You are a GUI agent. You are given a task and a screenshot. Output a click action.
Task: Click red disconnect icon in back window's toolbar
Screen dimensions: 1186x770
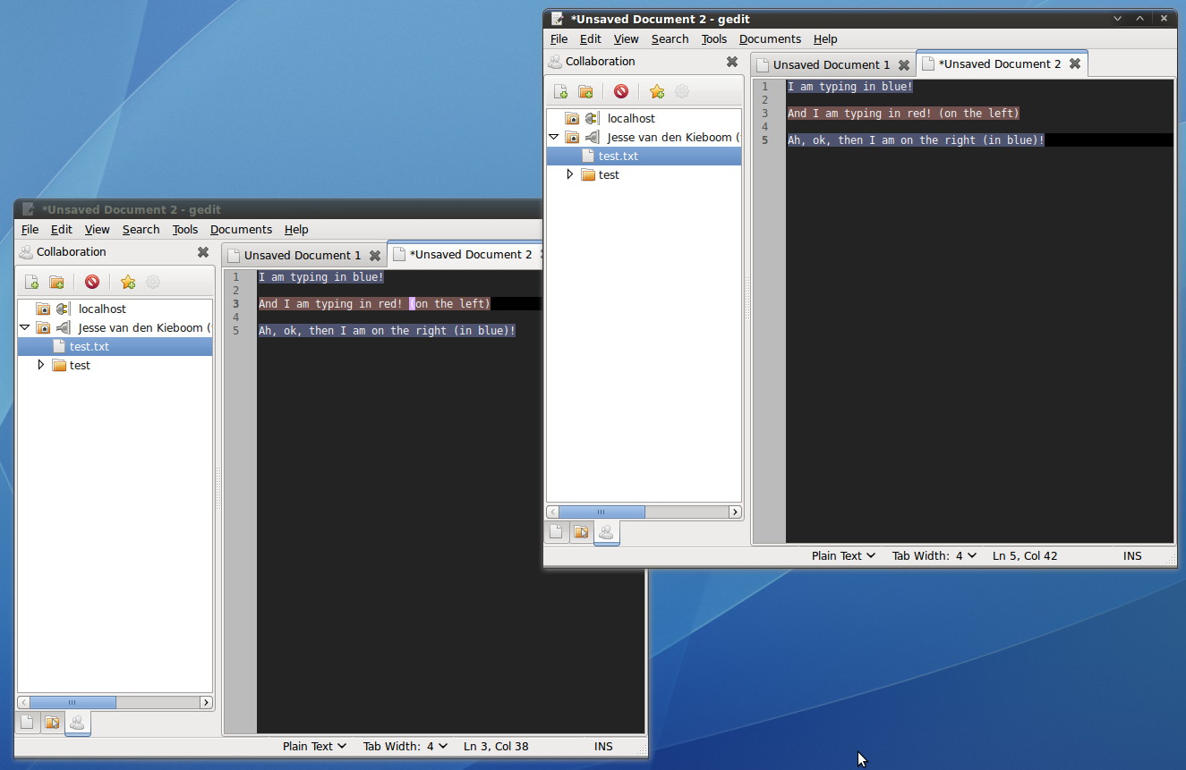click(x=92, y=282)
